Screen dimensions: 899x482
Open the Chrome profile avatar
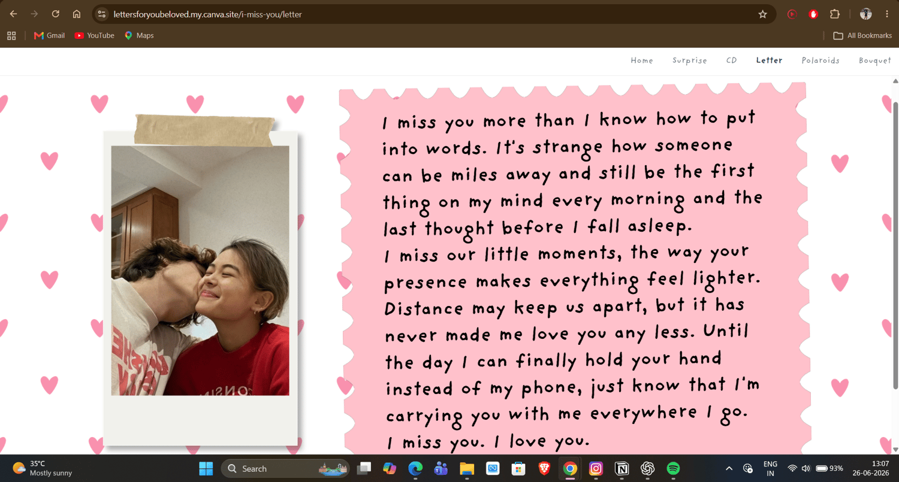coord(865,14)
